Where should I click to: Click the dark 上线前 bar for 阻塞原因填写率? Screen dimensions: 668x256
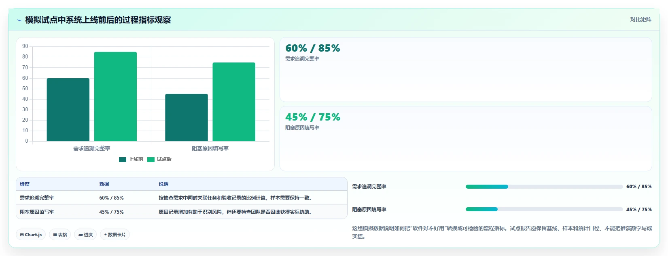pos(187,118)
